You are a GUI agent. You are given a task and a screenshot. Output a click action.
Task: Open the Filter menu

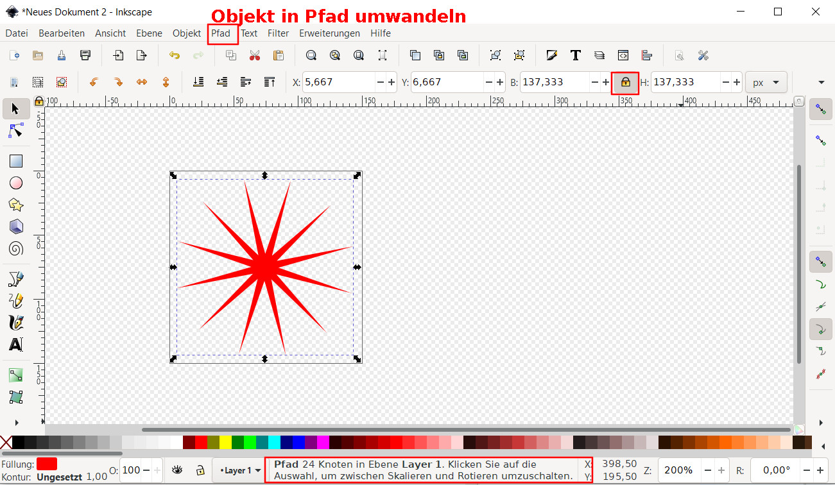pos(279,33)
